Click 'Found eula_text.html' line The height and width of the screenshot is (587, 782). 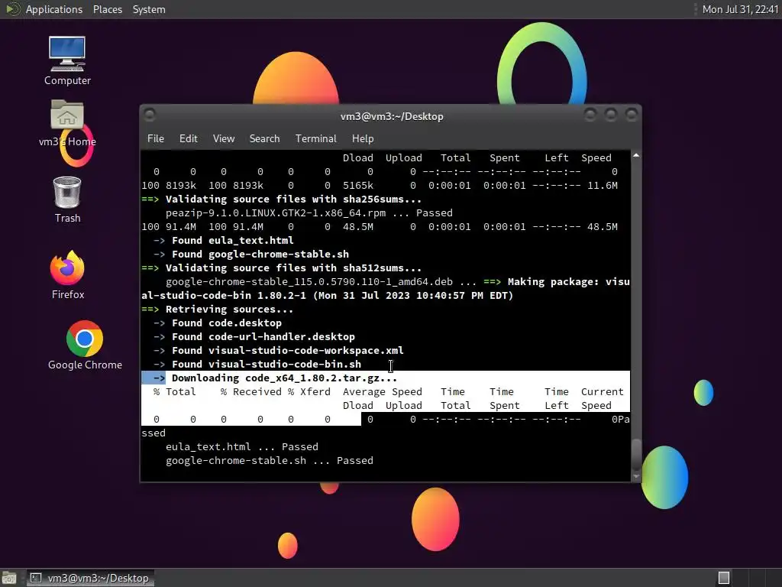(x=232, y=241)
